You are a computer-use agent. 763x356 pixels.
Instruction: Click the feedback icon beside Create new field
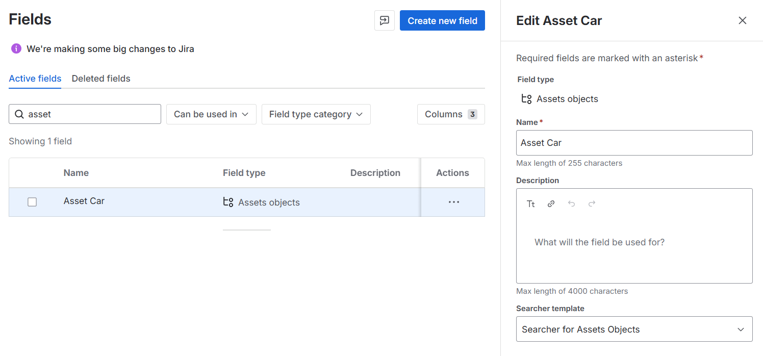384,20
